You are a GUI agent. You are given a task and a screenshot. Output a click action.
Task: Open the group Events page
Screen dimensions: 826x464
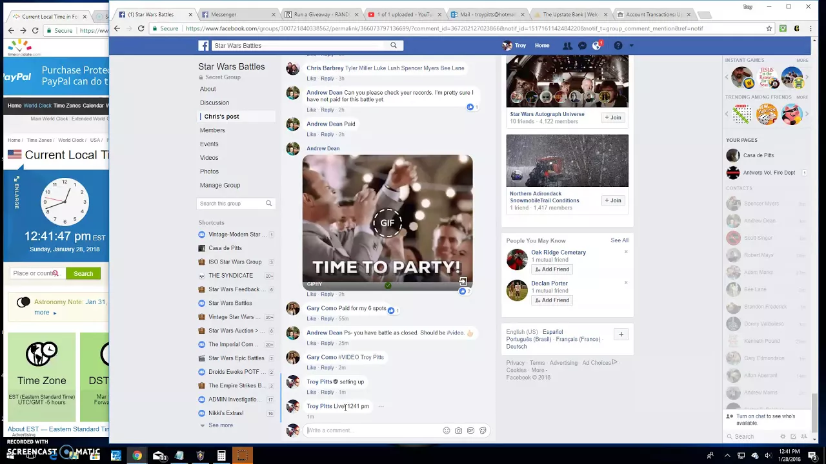click(209, 144)
